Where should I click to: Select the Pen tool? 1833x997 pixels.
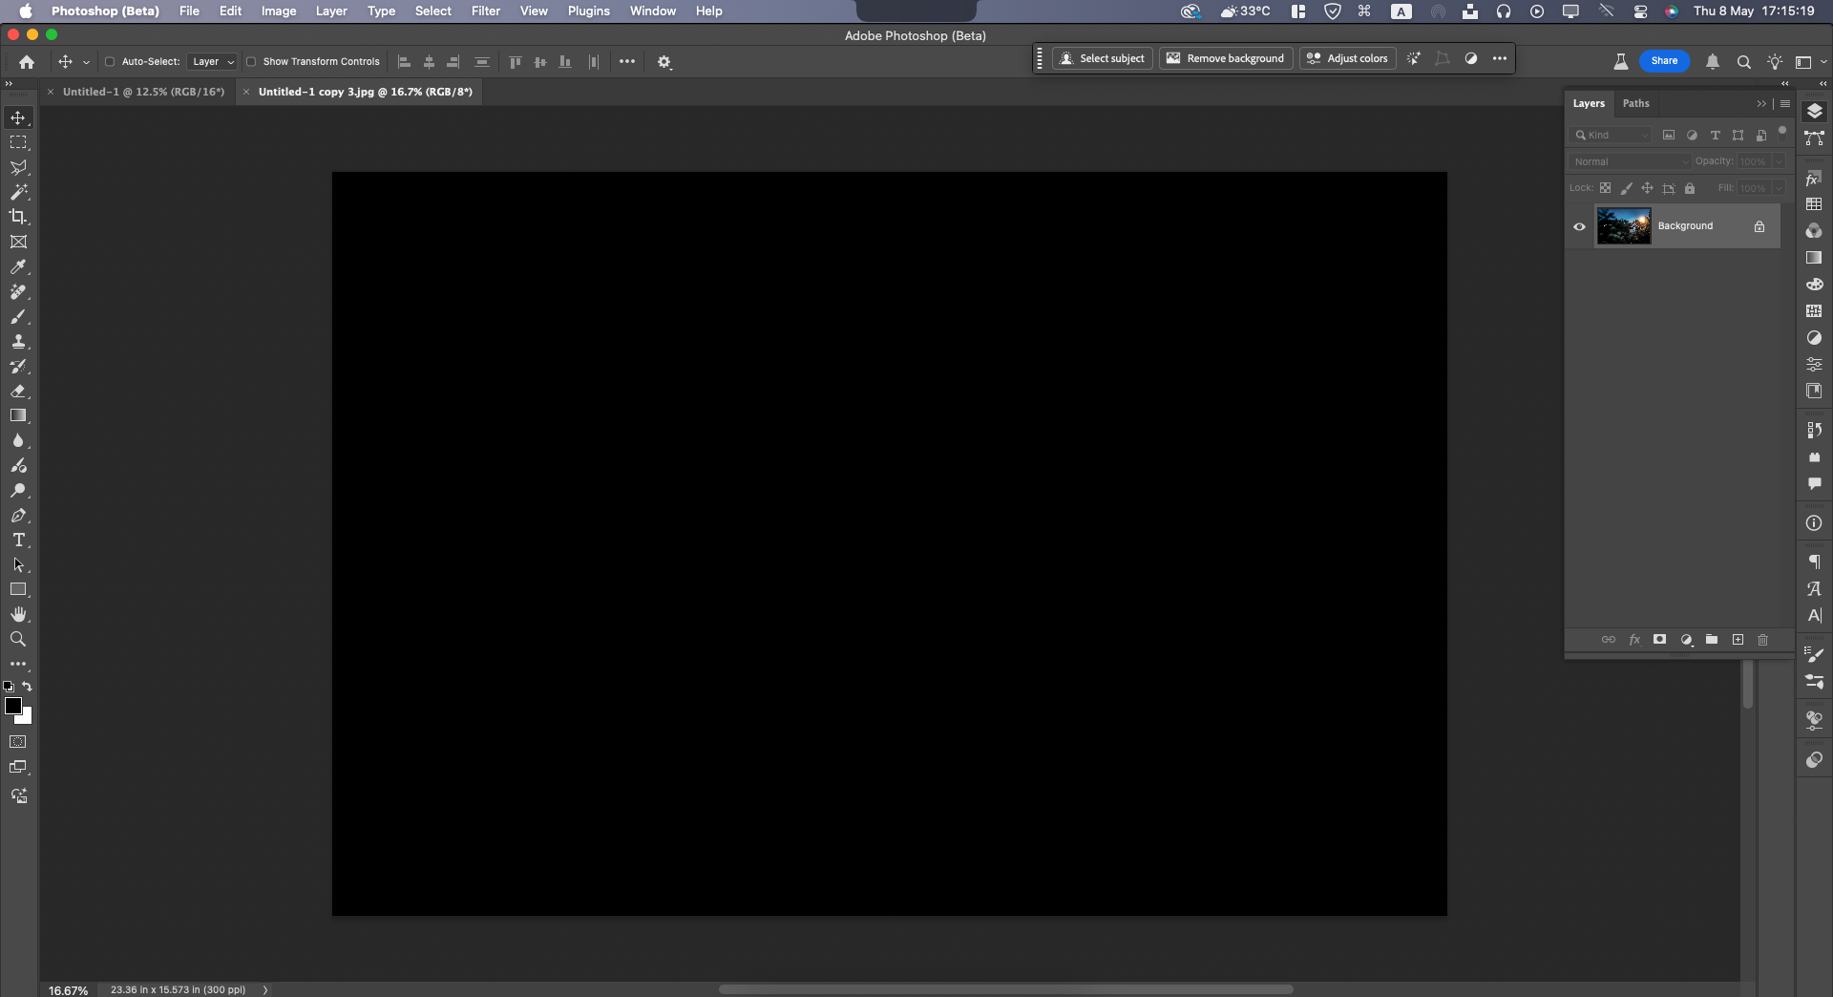18,516
